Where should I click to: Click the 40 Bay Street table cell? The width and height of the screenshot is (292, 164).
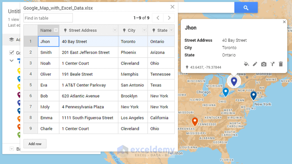point(89,41)
